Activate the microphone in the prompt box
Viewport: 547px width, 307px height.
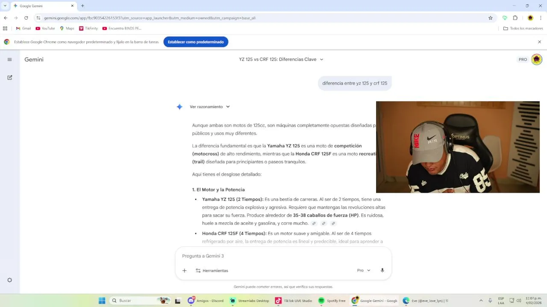tap(382, 270)
